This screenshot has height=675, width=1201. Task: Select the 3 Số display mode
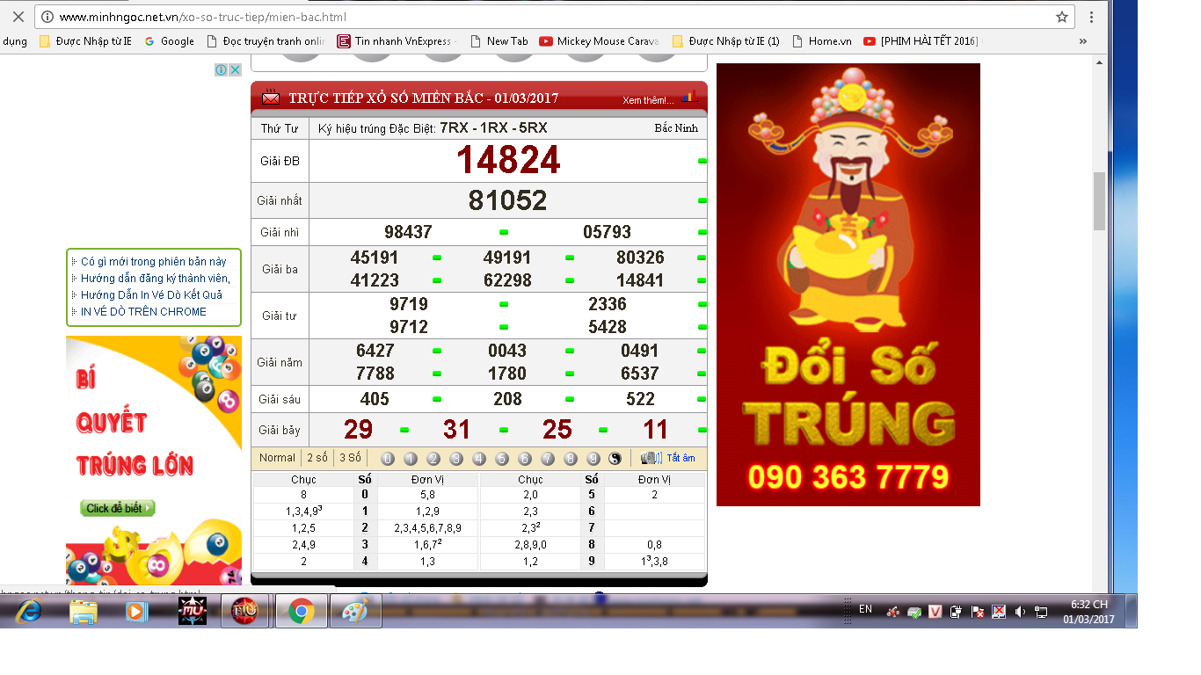pos(350,458)
